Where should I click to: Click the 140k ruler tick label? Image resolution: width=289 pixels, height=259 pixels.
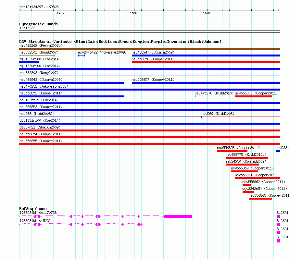point(60,13)
